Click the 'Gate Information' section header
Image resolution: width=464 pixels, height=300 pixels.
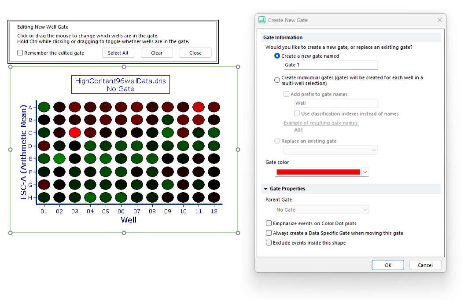(x=283, y=37)
